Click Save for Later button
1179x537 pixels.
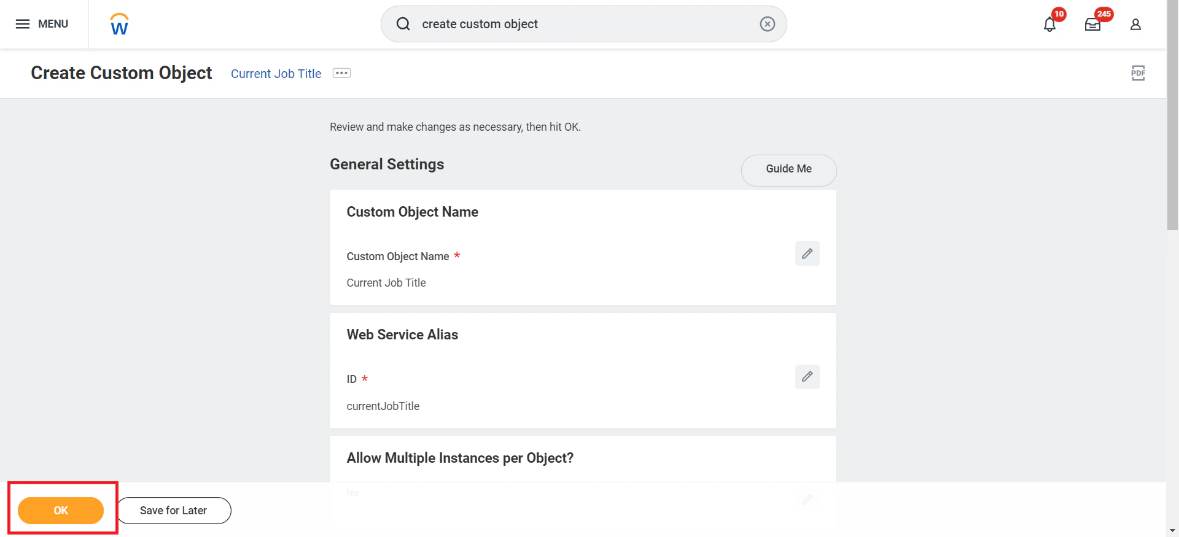174,511
